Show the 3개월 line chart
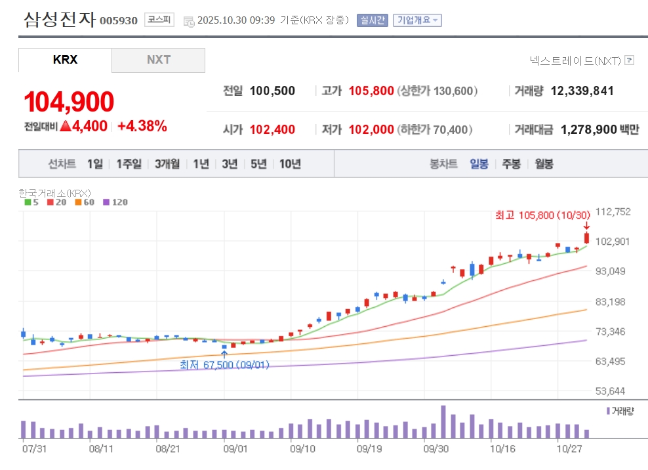 coord(167,164)
